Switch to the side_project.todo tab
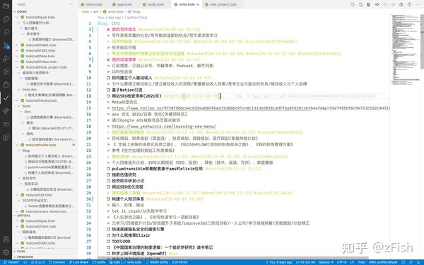Image resolution: width=424 pixels, height=265 pixels. [x=220, y=4]
